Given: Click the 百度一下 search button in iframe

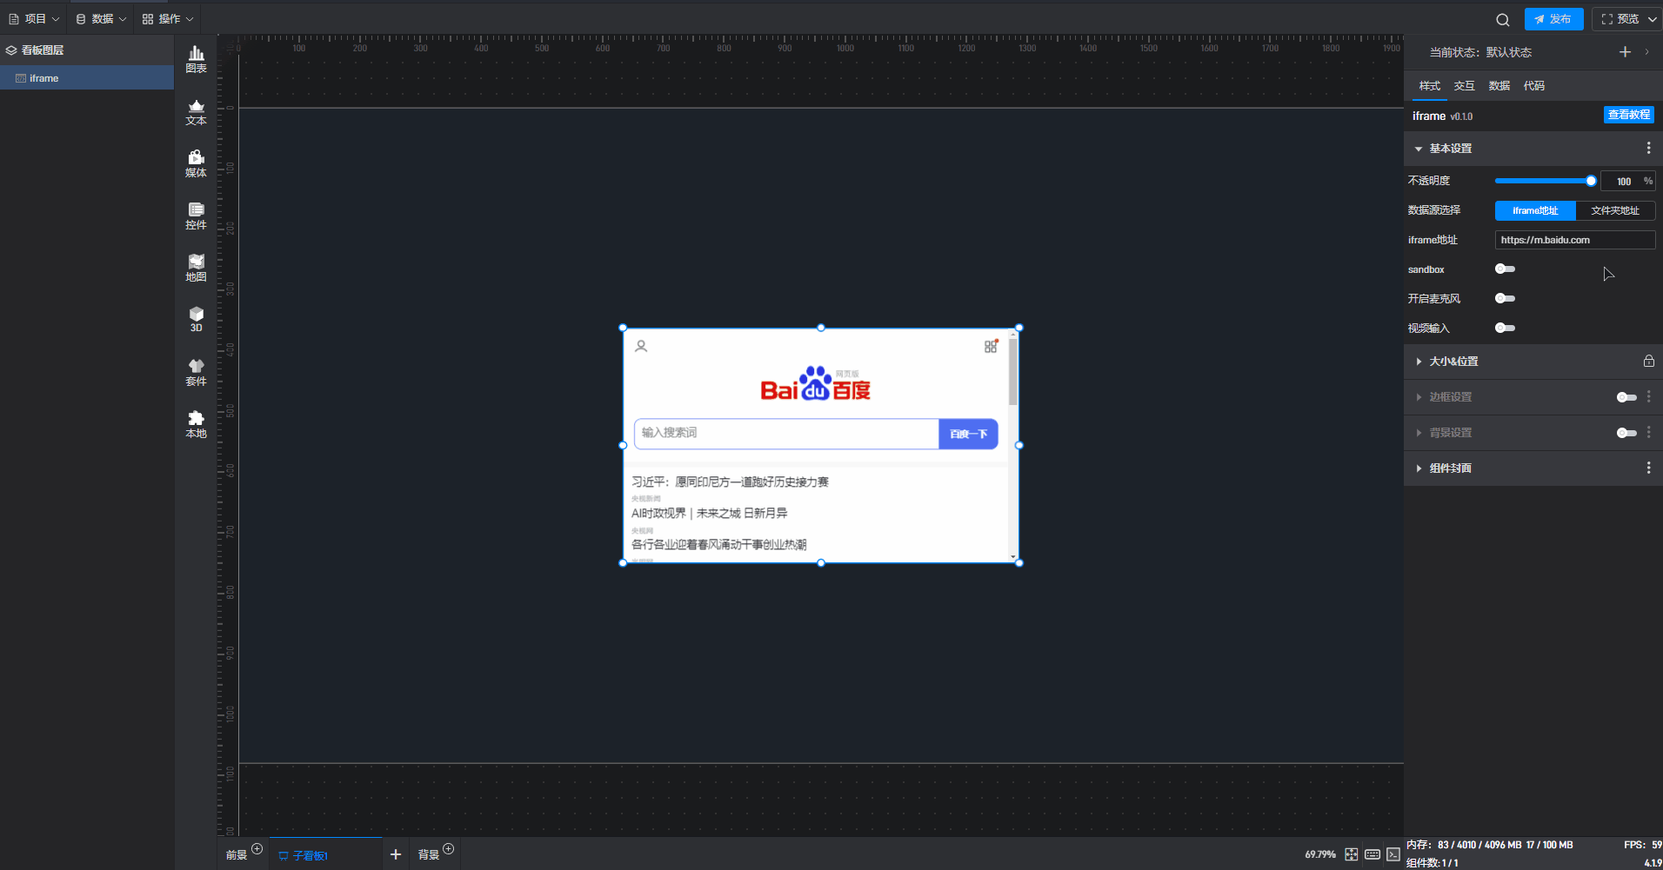Looking at the screenshot, I should point(968,434).
